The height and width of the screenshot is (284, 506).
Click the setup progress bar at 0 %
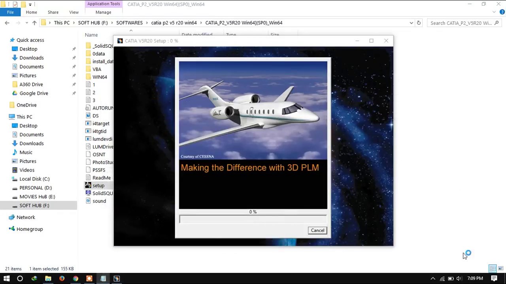(x=253, y=219)
